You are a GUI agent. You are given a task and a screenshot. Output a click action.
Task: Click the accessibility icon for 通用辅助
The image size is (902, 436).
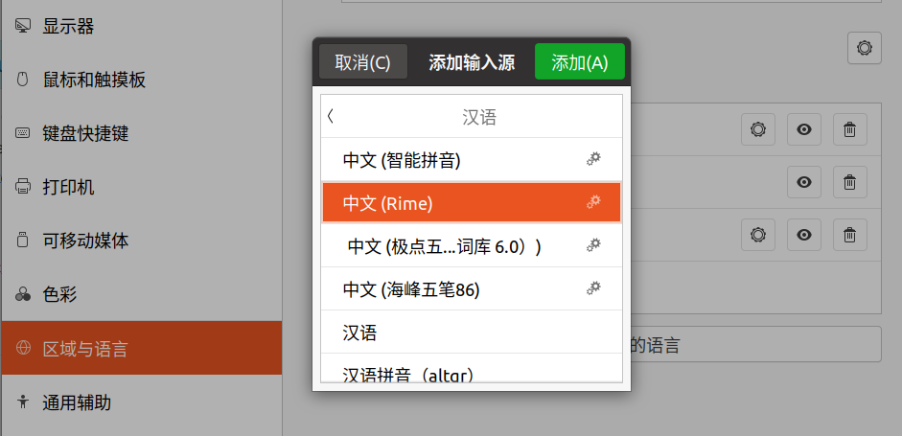pyautogui.click(x=22, y=402)
